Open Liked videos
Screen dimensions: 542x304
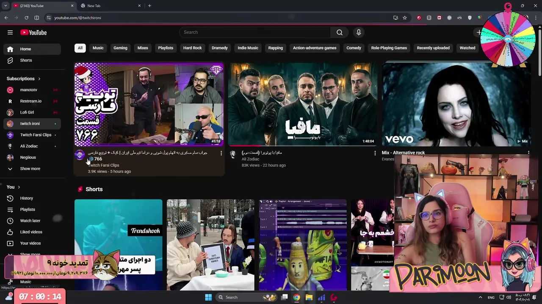pyautogui.click(x=32, y=232)
